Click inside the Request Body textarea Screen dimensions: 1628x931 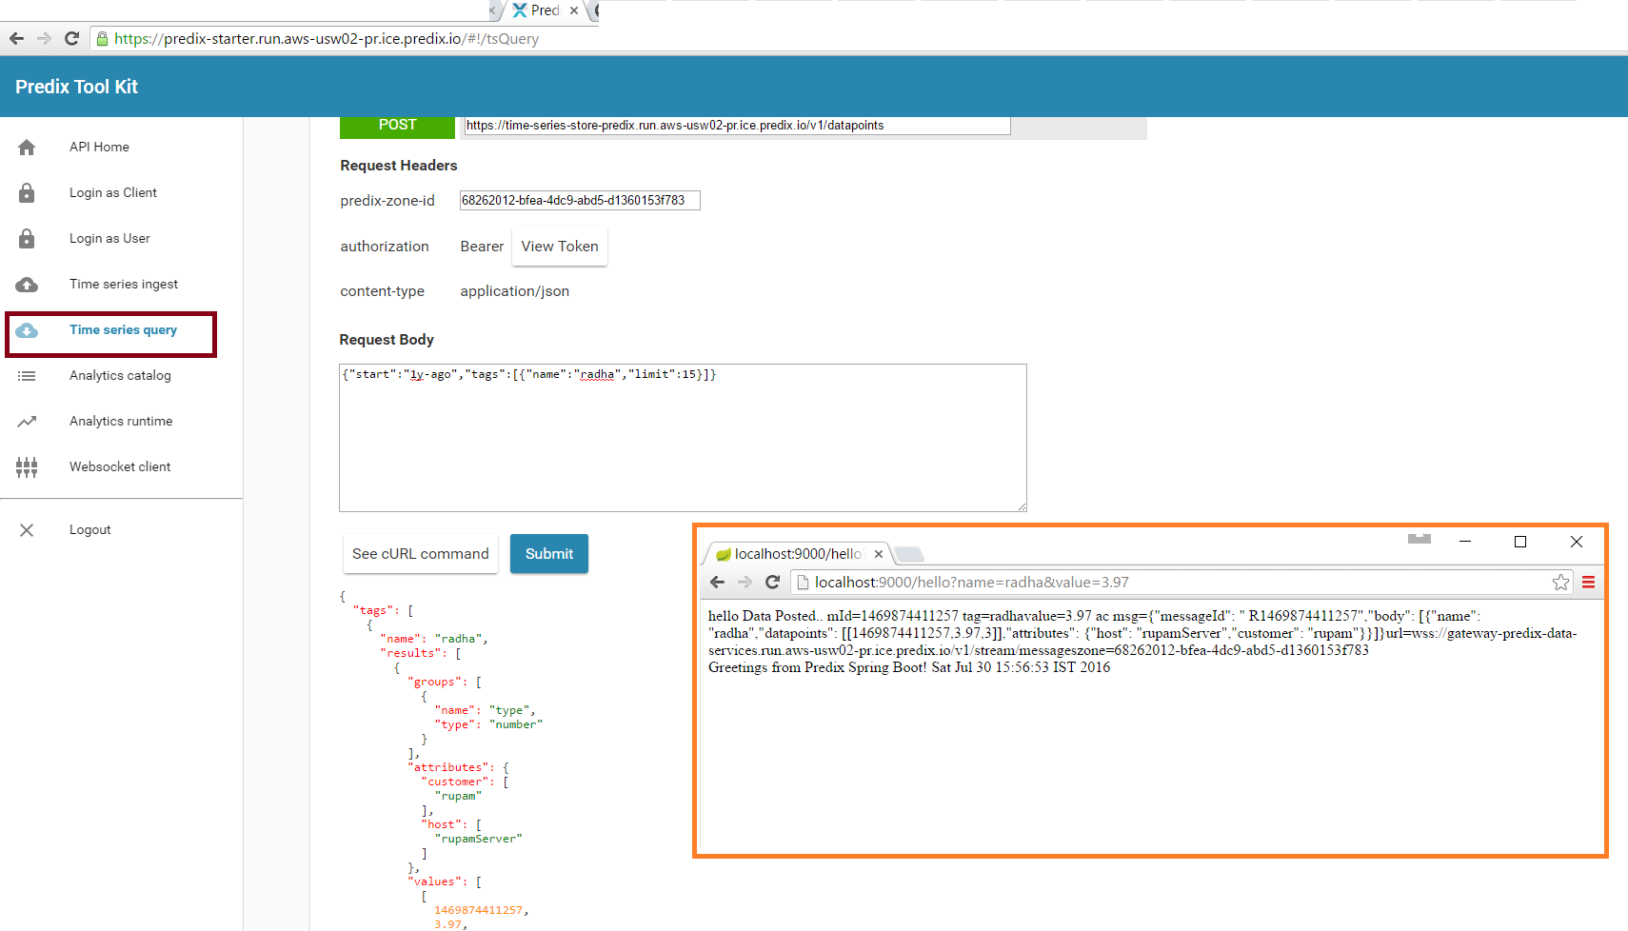[x=683, y=438]
